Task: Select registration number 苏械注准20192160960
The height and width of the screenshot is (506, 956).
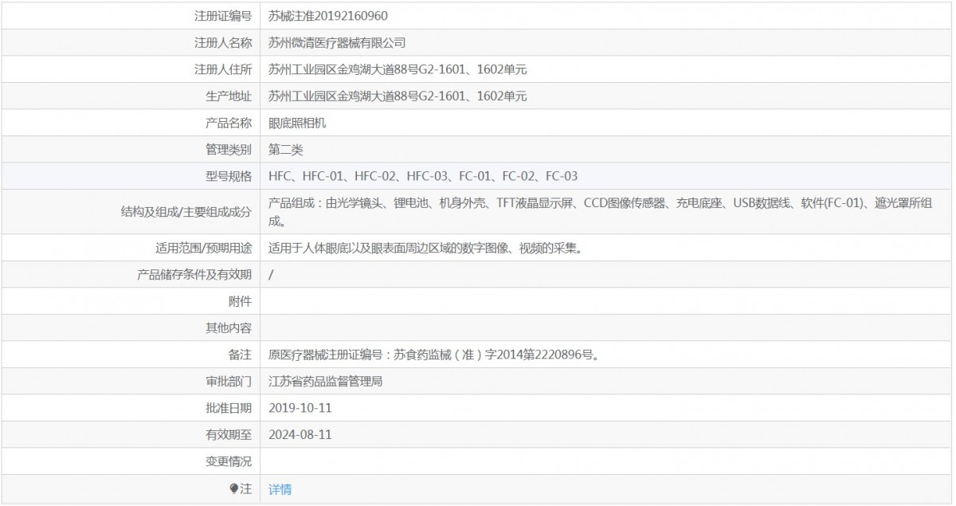Action: (x=328, y=16)
